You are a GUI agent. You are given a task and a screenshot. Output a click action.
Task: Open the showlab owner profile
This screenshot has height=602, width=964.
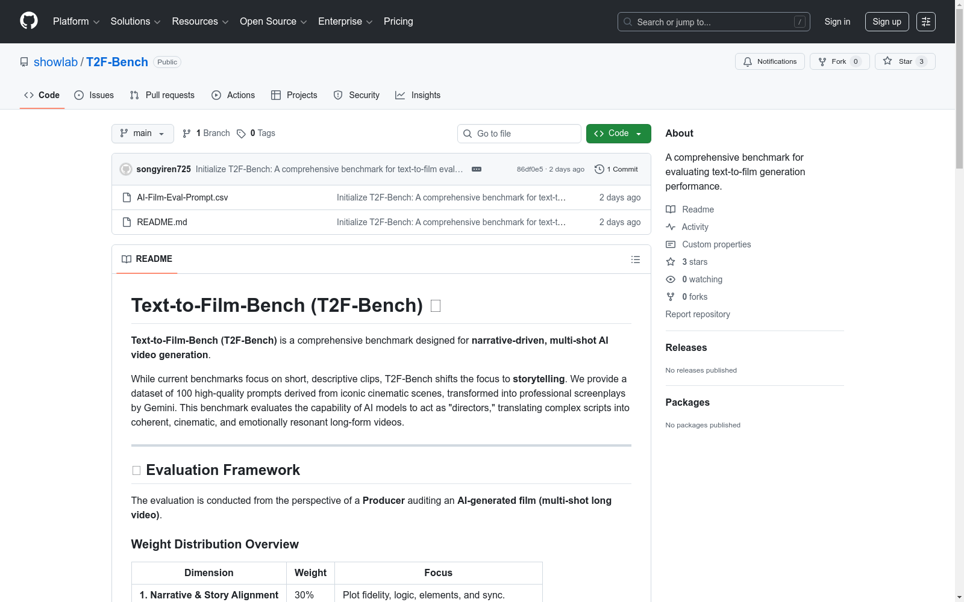coord(55,62)
